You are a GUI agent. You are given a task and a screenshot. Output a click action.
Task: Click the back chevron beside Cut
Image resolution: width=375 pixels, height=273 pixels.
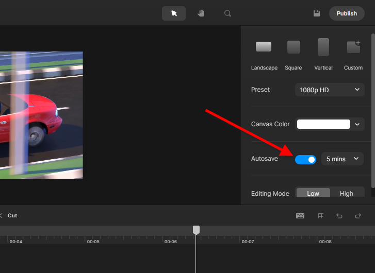[1, 215]
